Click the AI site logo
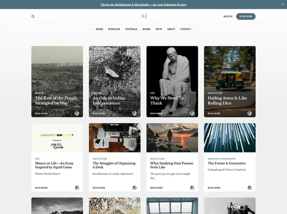287x214 pixels. [x=143, y=16]
